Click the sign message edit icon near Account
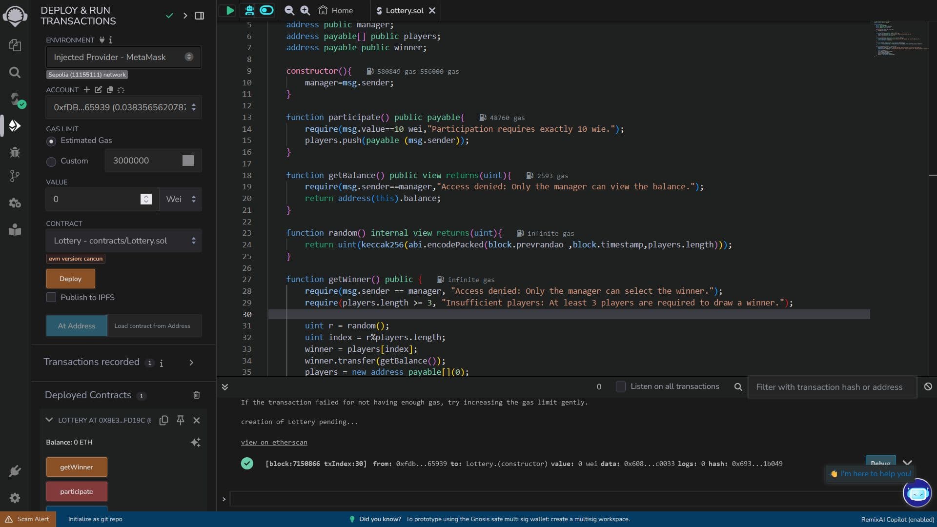The height and width of the screenshot is (527, 937). point(98,89)
